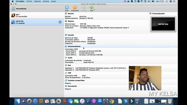Click the [Unidad óptica] Vacío entry
The height and width of the screenshot is (105, 187).
(87, 53)
